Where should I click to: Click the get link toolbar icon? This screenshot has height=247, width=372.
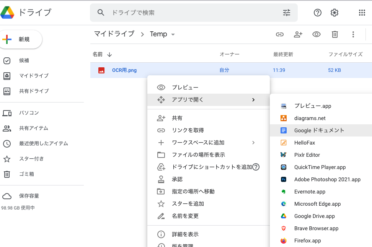click(280, 34)
